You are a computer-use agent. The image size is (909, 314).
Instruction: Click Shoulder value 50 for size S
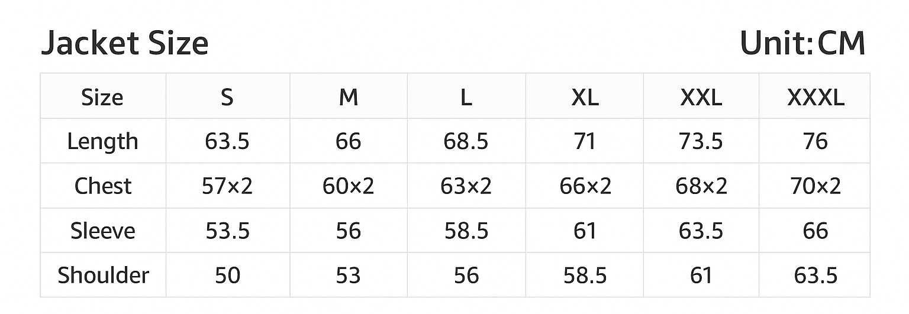227,276
